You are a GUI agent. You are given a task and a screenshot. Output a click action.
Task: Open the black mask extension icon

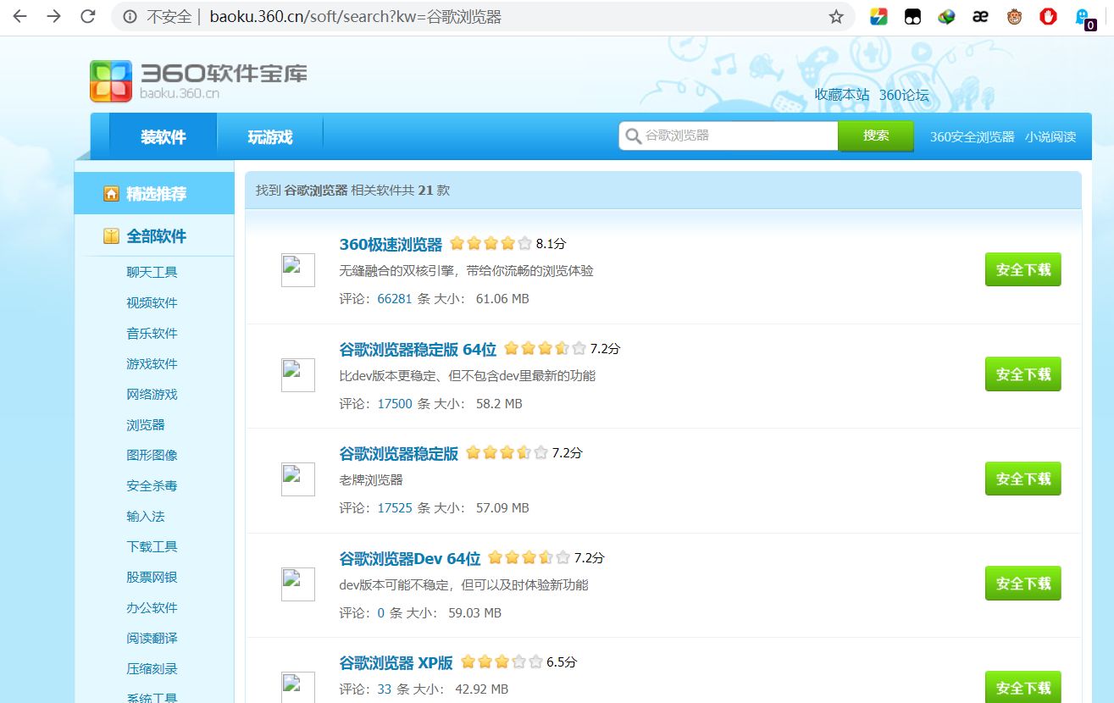point(912,17)
